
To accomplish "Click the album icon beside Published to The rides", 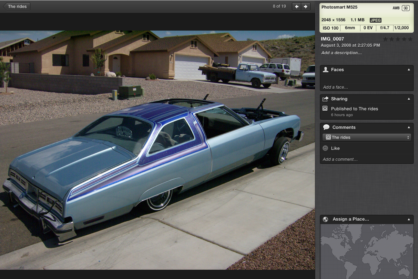I will click(325, 109).
